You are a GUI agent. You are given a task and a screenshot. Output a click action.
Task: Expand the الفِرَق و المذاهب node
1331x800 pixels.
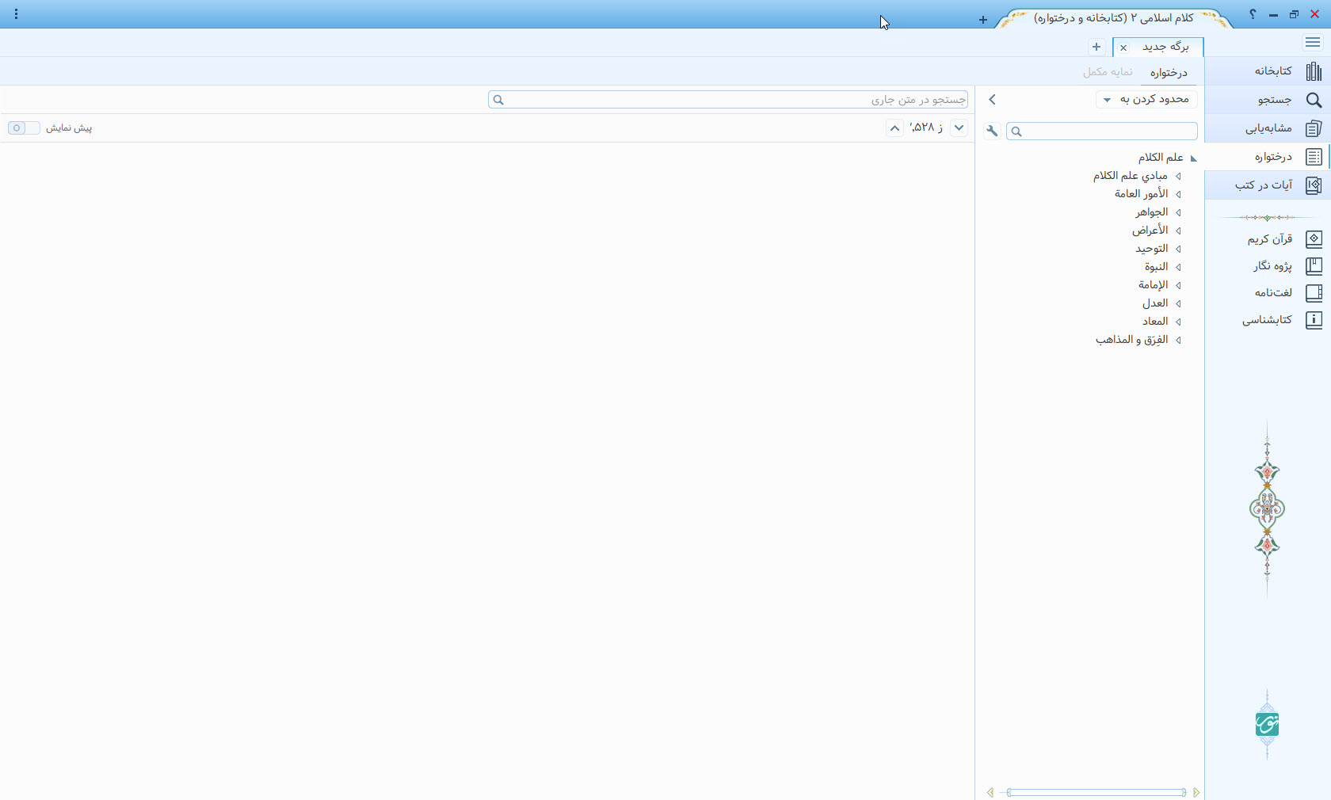click(1178, 341)
